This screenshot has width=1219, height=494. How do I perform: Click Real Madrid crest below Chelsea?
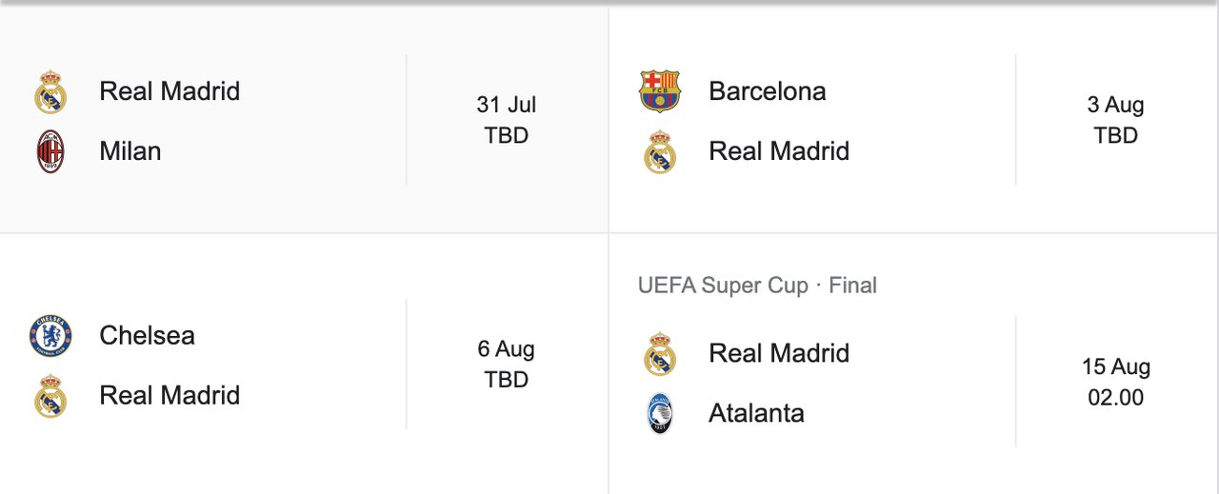point(50,396)
